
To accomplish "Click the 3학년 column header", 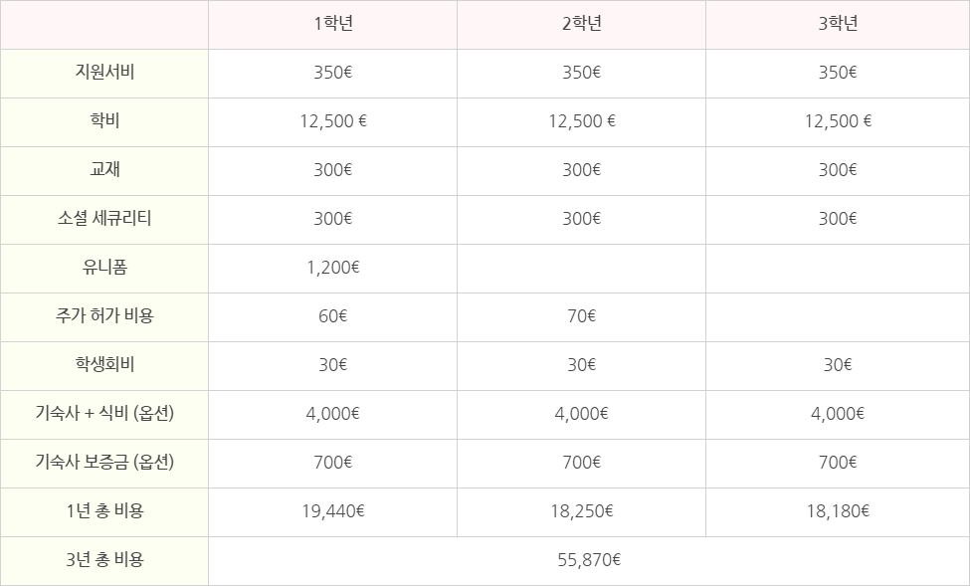I will coord(838,24).
